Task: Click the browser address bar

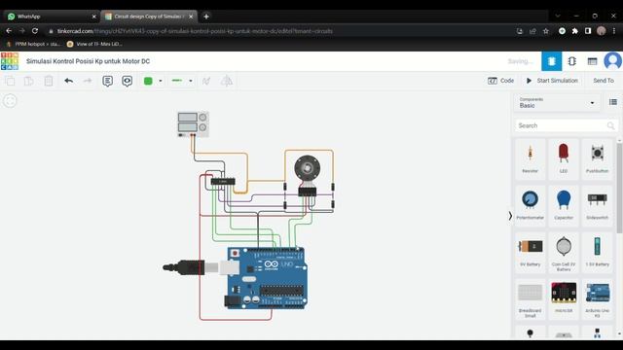Action: click(x=278, y=31)
